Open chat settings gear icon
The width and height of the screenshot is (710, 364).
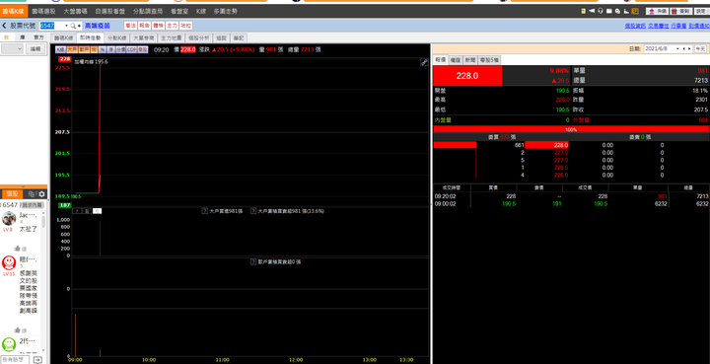click(41, 193)
